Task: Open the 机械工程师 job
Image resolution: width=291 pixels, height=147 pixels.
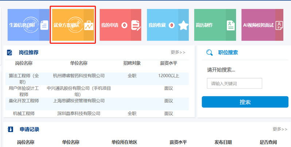Action: pos(24,113)
